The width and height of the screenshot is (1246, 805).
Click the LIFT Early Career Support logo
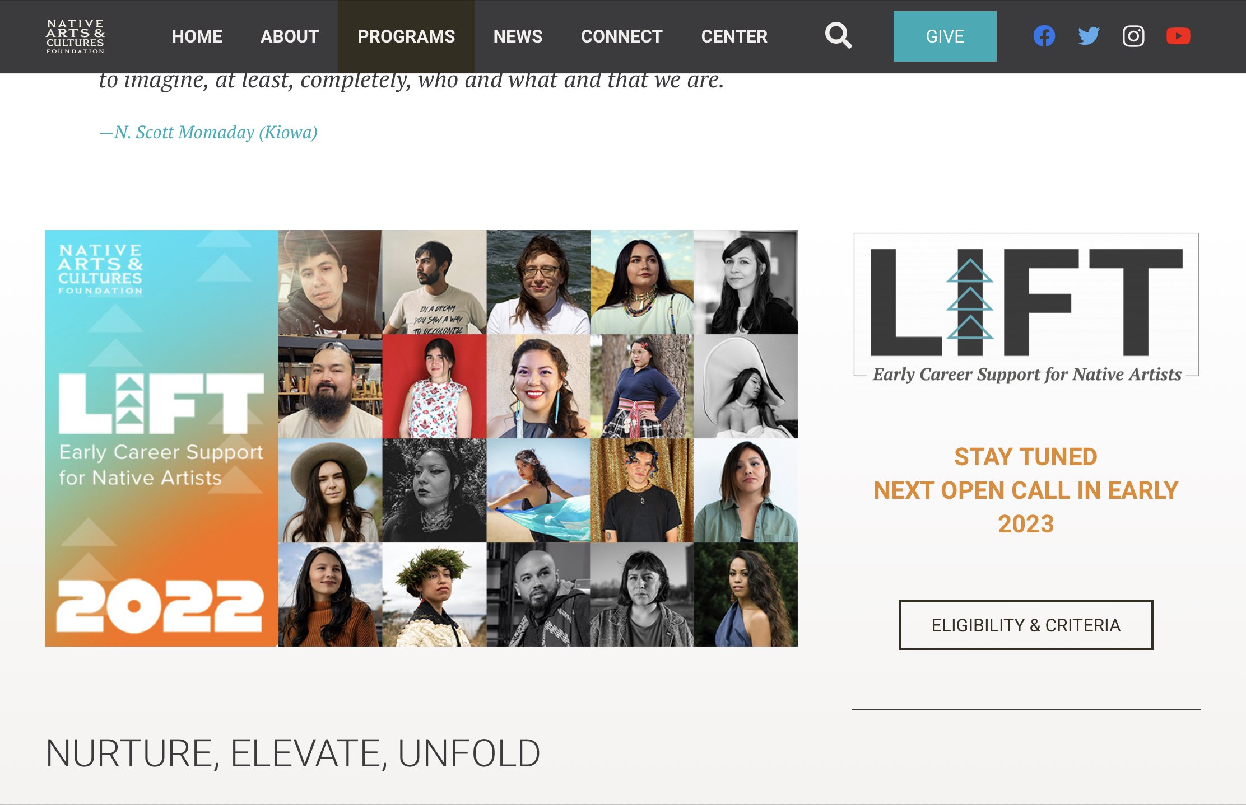[1026, 308]
